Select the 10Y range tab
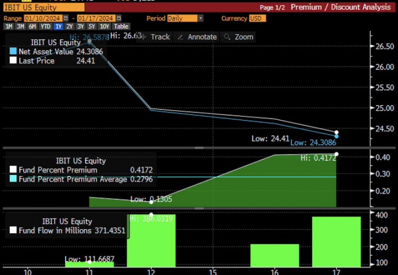The width and height of the screenshot is (398, 275). 105,27
